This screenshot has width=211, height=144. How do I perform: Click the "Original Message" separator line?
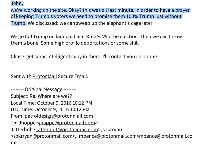pyautogui.click(x=44, y=89)
